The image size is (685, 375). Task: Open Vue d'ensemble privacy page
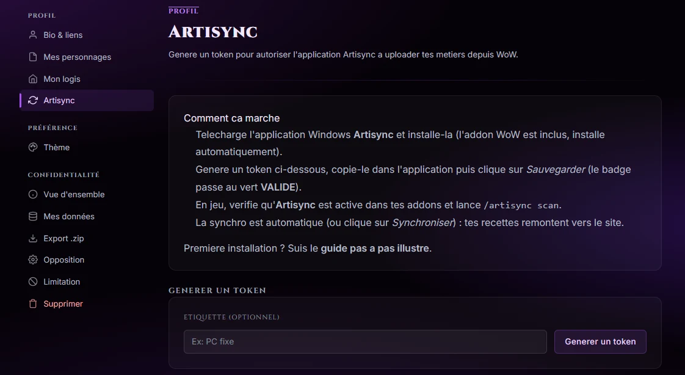[x=87, y=194]
